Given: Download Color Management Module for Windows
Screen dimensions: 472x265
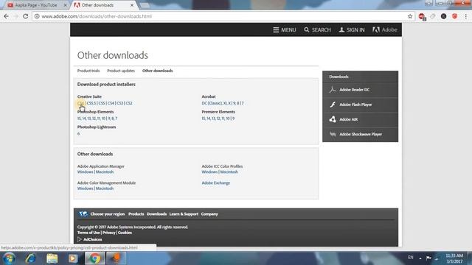Looking at the screenshot, I should click(86, 188).
